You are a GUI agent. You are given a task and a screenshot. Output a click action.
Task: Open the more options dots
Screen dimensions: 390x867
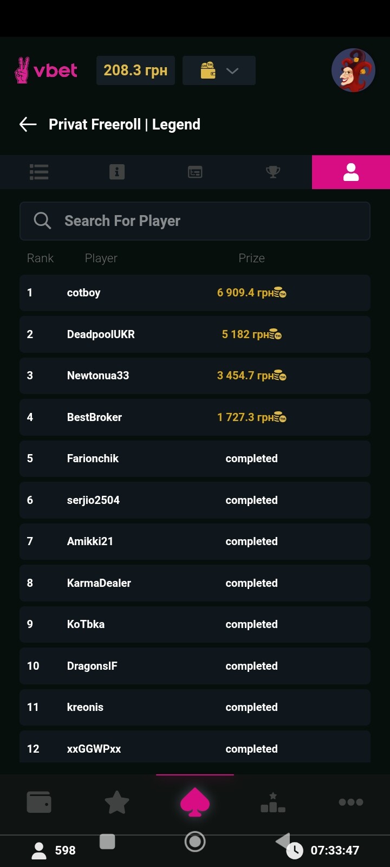tap(351, 802)
